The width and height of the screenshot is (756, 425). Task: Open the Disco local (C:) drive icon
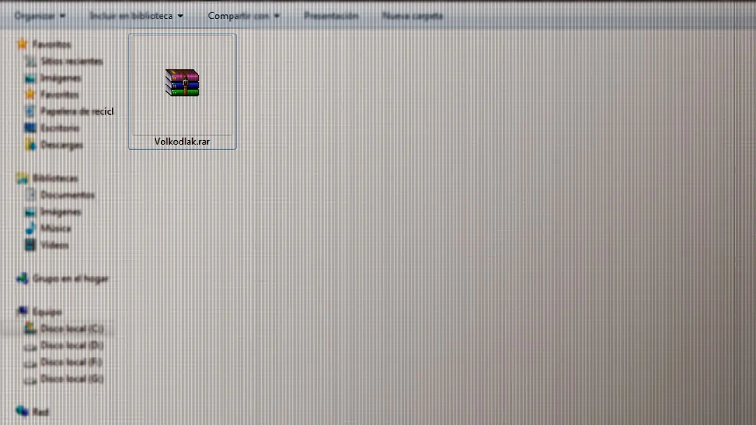[x=30, y=329]
